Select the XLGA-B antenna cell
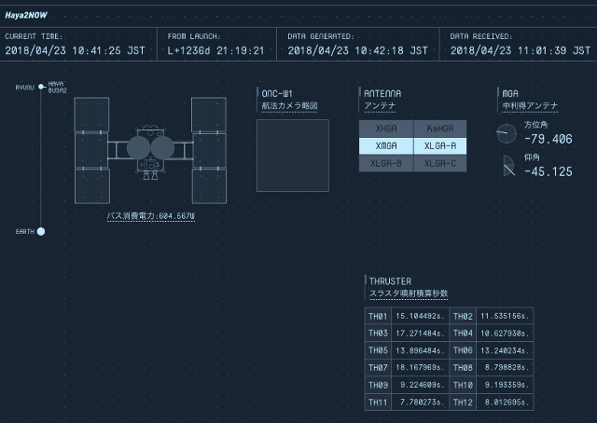This screenshot has height=423, width=597. [x=384, y=163]
